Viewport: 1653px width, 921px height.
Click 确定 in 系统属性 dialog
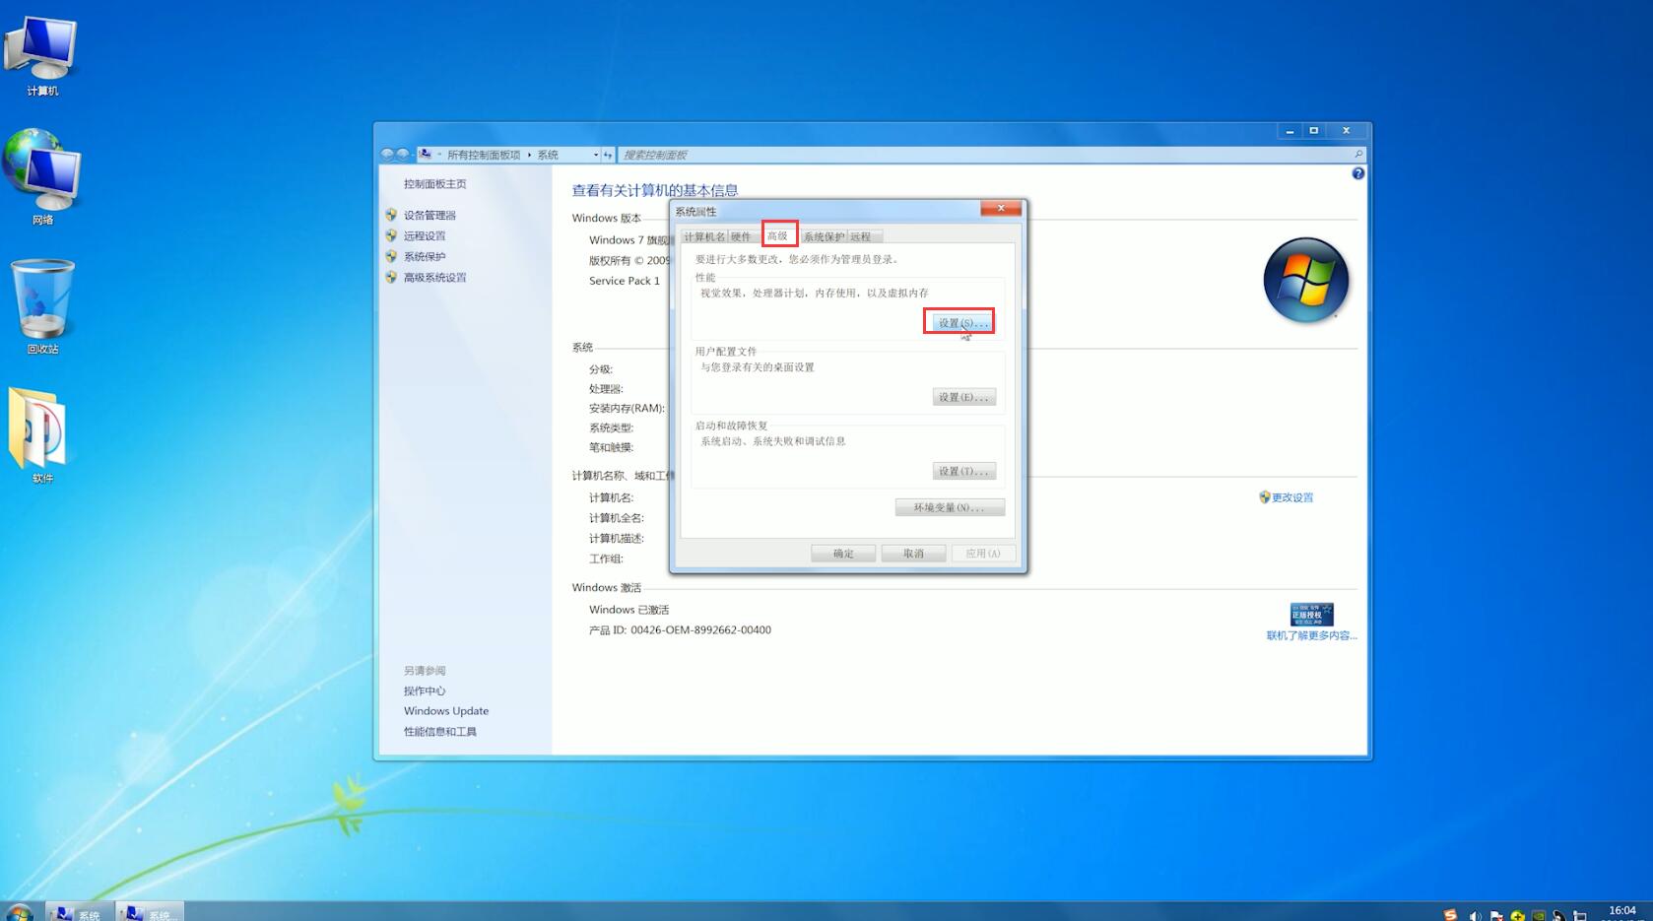point(843,554)
